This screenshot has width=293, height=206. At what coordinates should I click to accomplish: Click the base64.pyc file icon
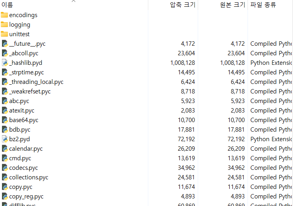click(5, 120)
